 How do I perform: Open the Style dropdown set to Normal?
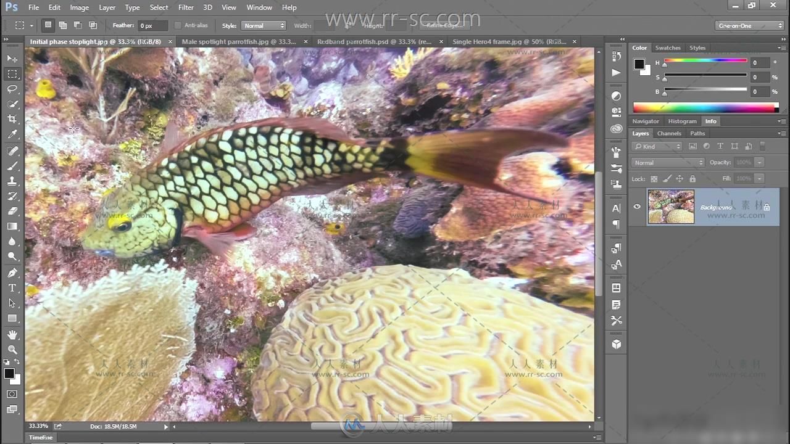[264, 25]
